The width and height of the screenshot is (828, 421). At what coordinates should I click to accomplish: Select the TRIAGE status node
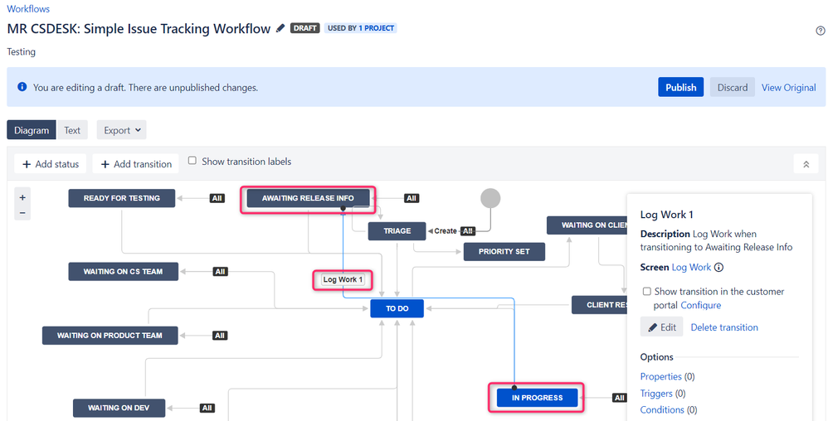click(x=397, y=231)
